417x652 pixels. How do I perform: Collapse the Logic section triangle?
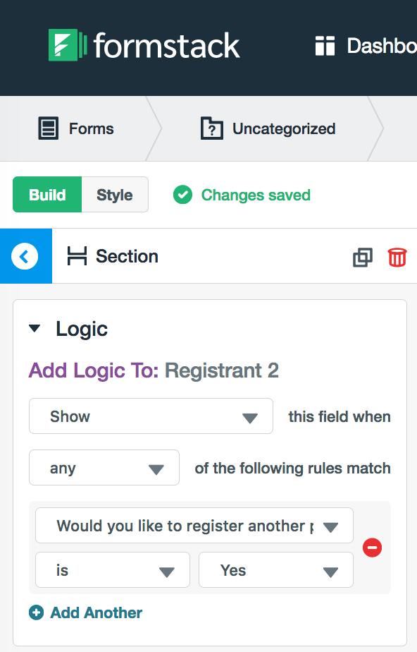pyautogui.click(x=35, y=329)
